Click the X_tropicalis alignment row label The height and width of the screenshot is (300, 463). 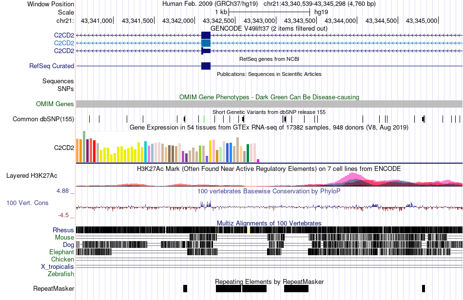(58, 267)
